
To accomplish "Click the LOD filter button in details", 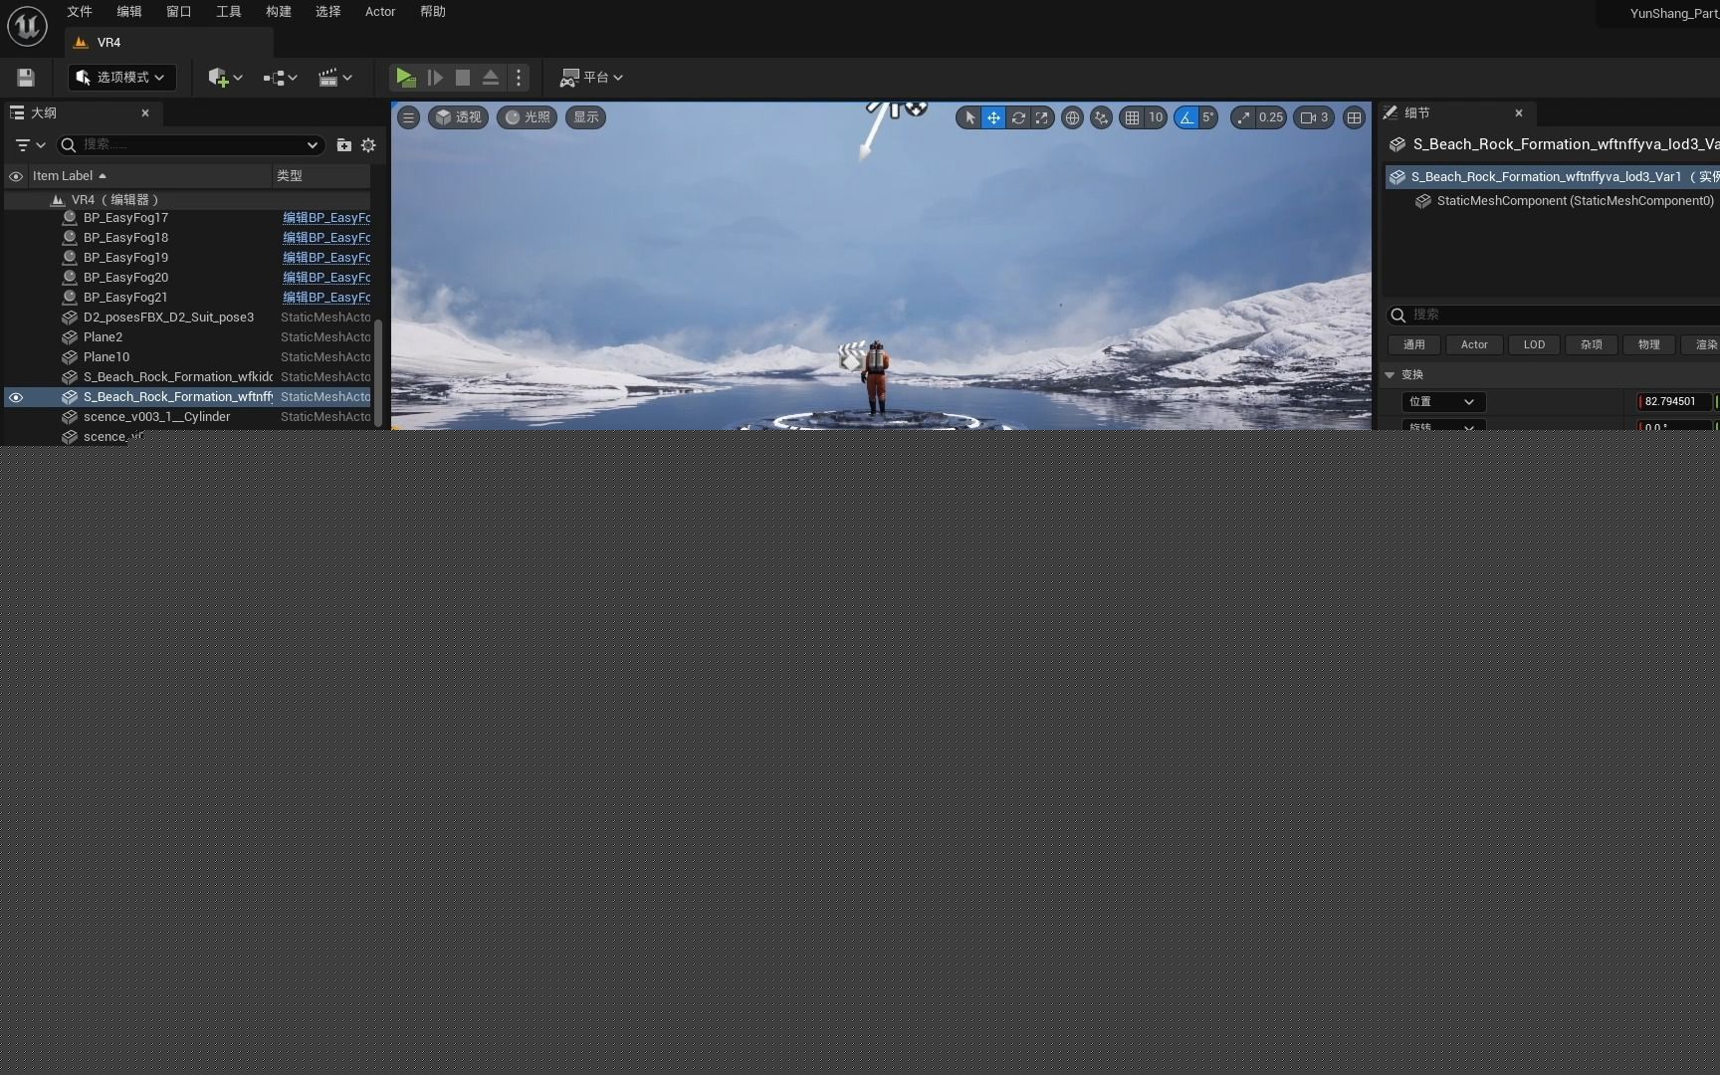I will coord(1534,344).
